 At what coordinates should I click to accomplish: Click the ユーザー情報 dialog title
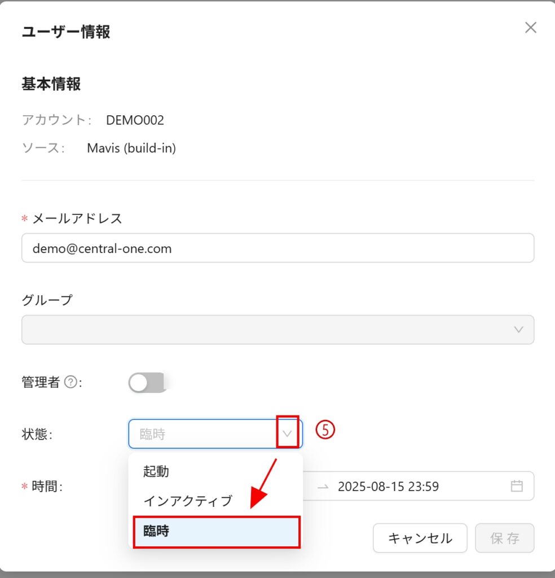[x=66, y=32]
